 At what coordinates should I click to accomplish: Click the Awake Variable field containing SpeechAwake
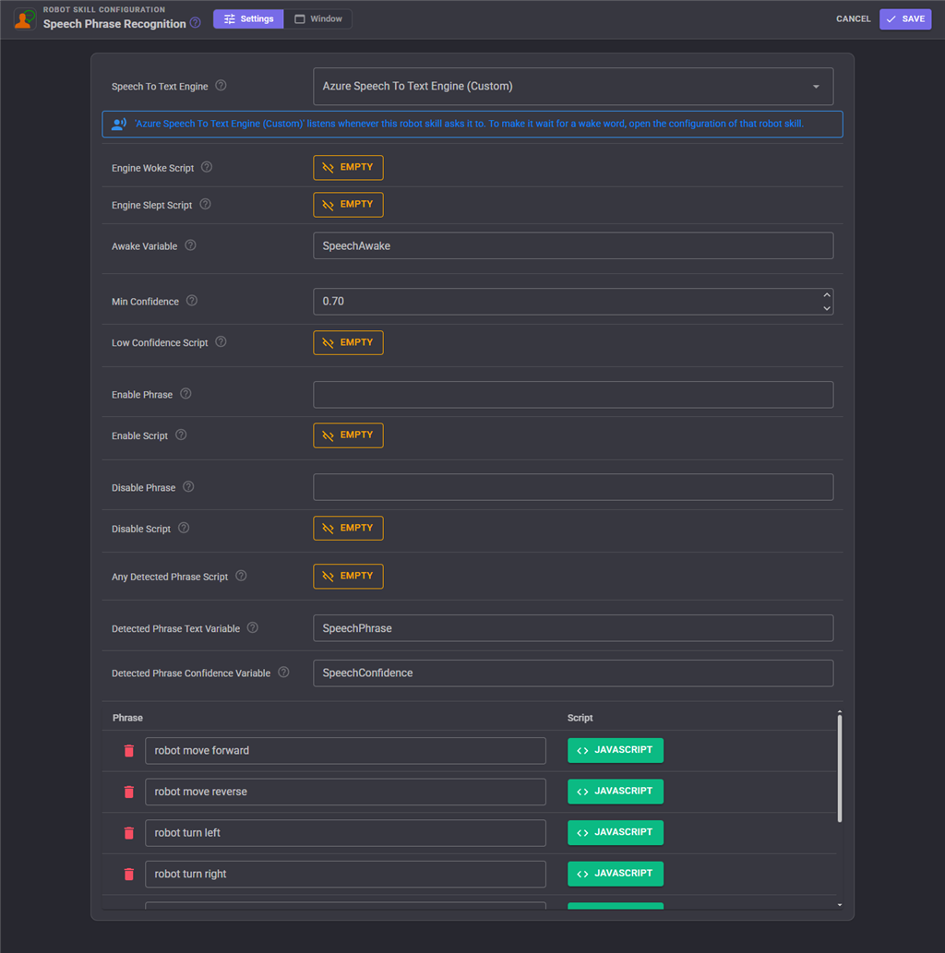pos(573,245)
